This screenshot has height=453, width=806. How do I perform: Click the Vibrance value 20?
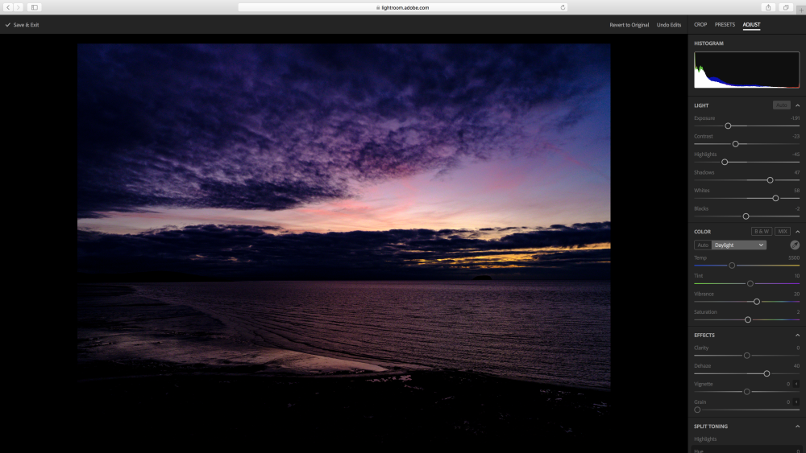[797, 294]
